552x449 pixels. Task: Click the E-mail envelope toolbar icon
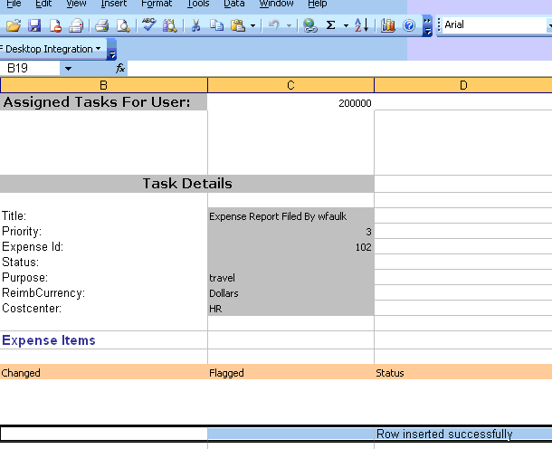click(x=76, y=25)
